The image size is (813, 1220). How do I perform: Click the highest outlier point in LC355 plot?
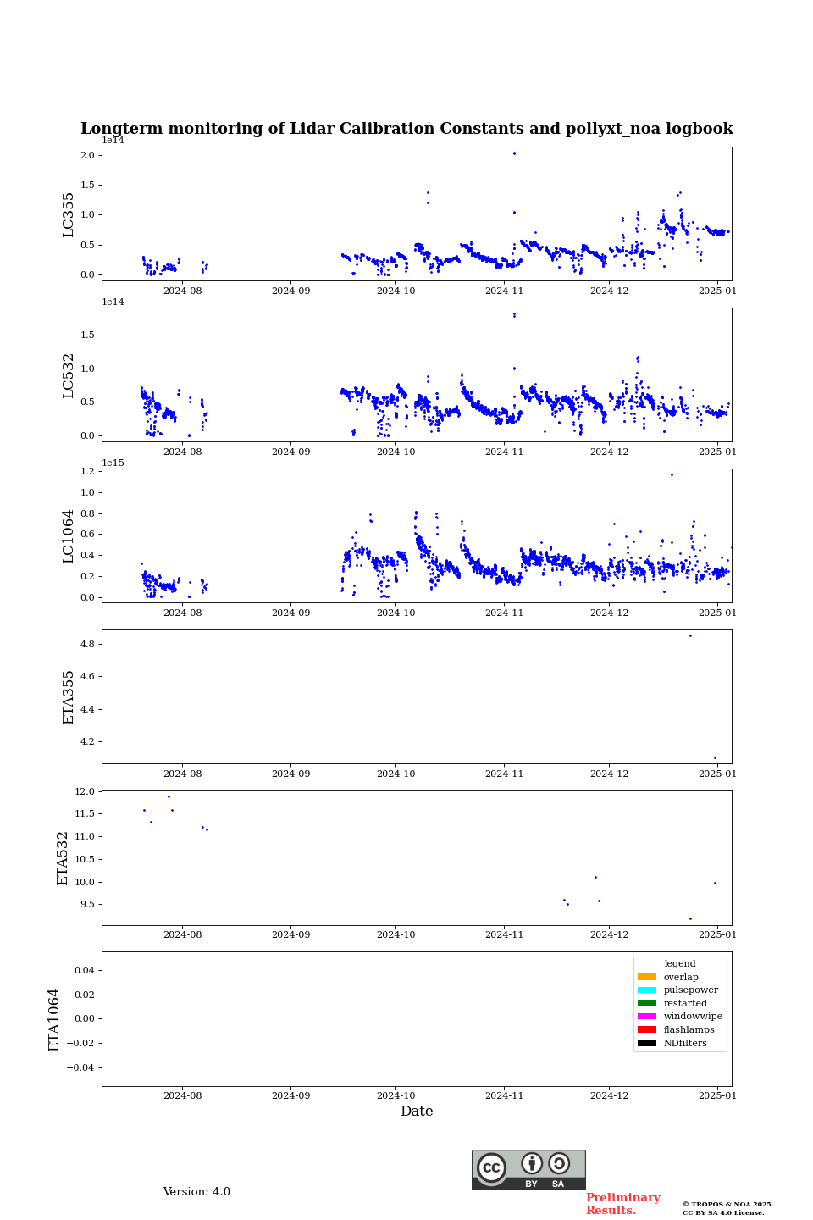(x=514, y=153)
